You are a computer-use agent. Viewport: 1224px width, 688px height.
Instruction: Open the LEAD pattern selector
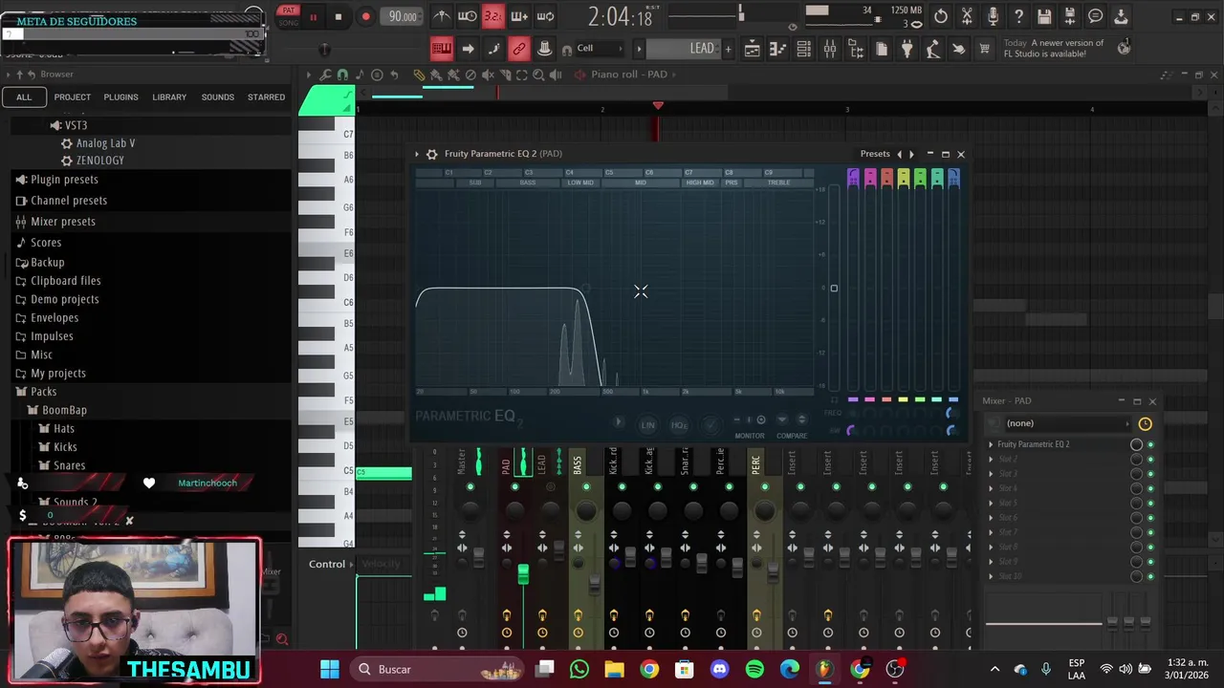(684, 49)
